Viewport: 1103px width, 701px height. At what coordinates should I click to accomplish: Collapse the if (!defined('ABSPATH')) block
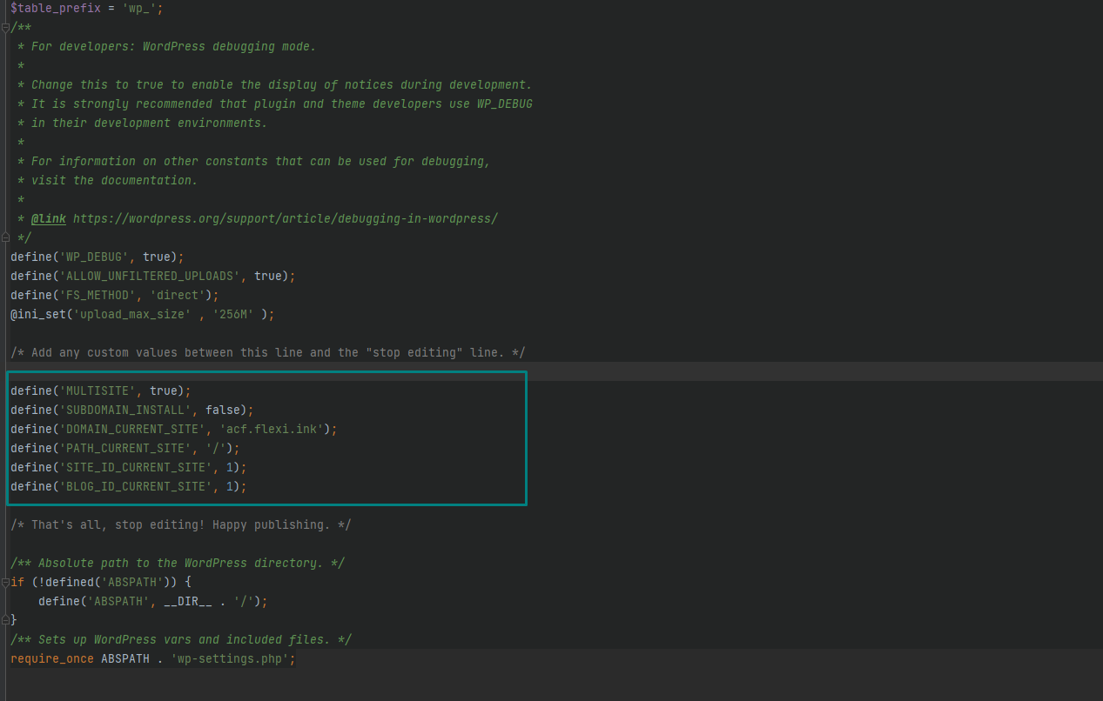(5, 582)
